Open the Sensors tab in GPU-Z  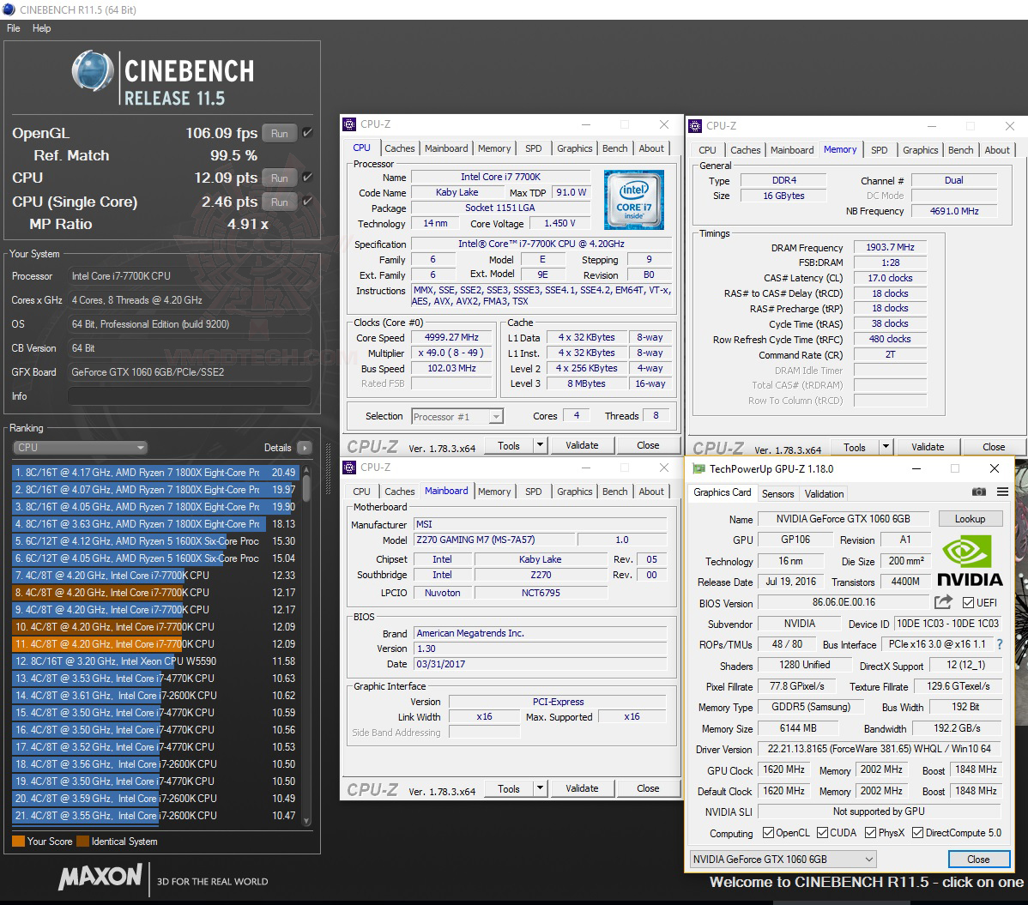[x=777, y=493]
